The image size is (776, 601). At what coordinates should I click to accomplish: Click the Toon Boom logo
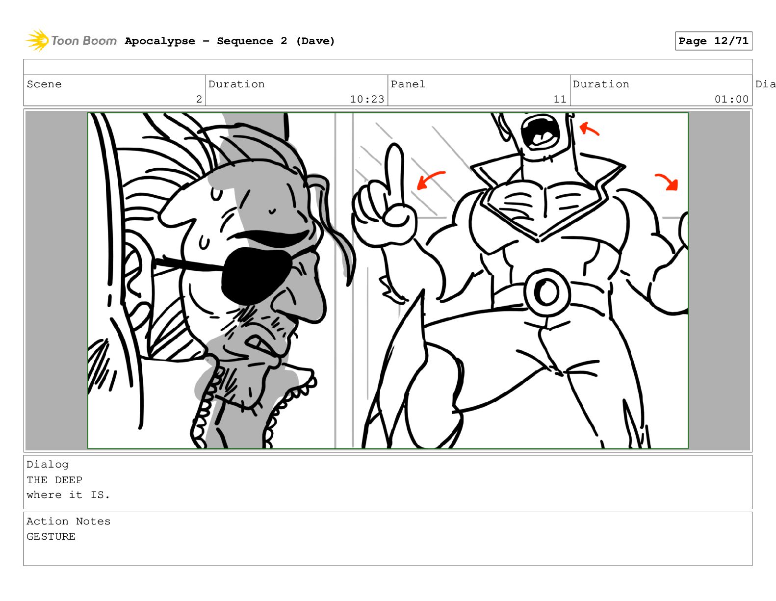tap(71, 40)
